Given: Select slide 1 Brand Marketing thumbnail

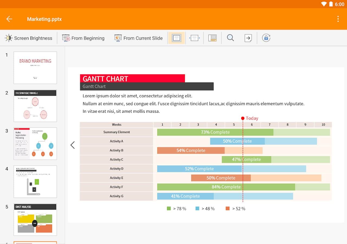Looking at the screenshot, I should [35, 68].
